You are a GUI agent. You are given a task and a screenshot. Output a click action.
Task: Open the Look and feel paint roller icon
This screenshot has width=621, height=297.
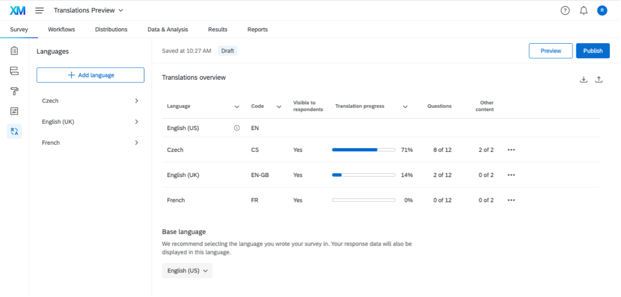point(14,91)
